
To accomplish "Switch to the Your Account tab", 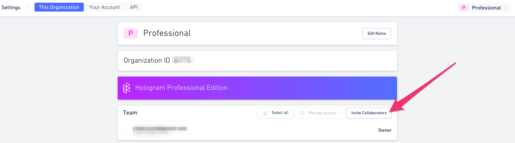I will (105, 7).
